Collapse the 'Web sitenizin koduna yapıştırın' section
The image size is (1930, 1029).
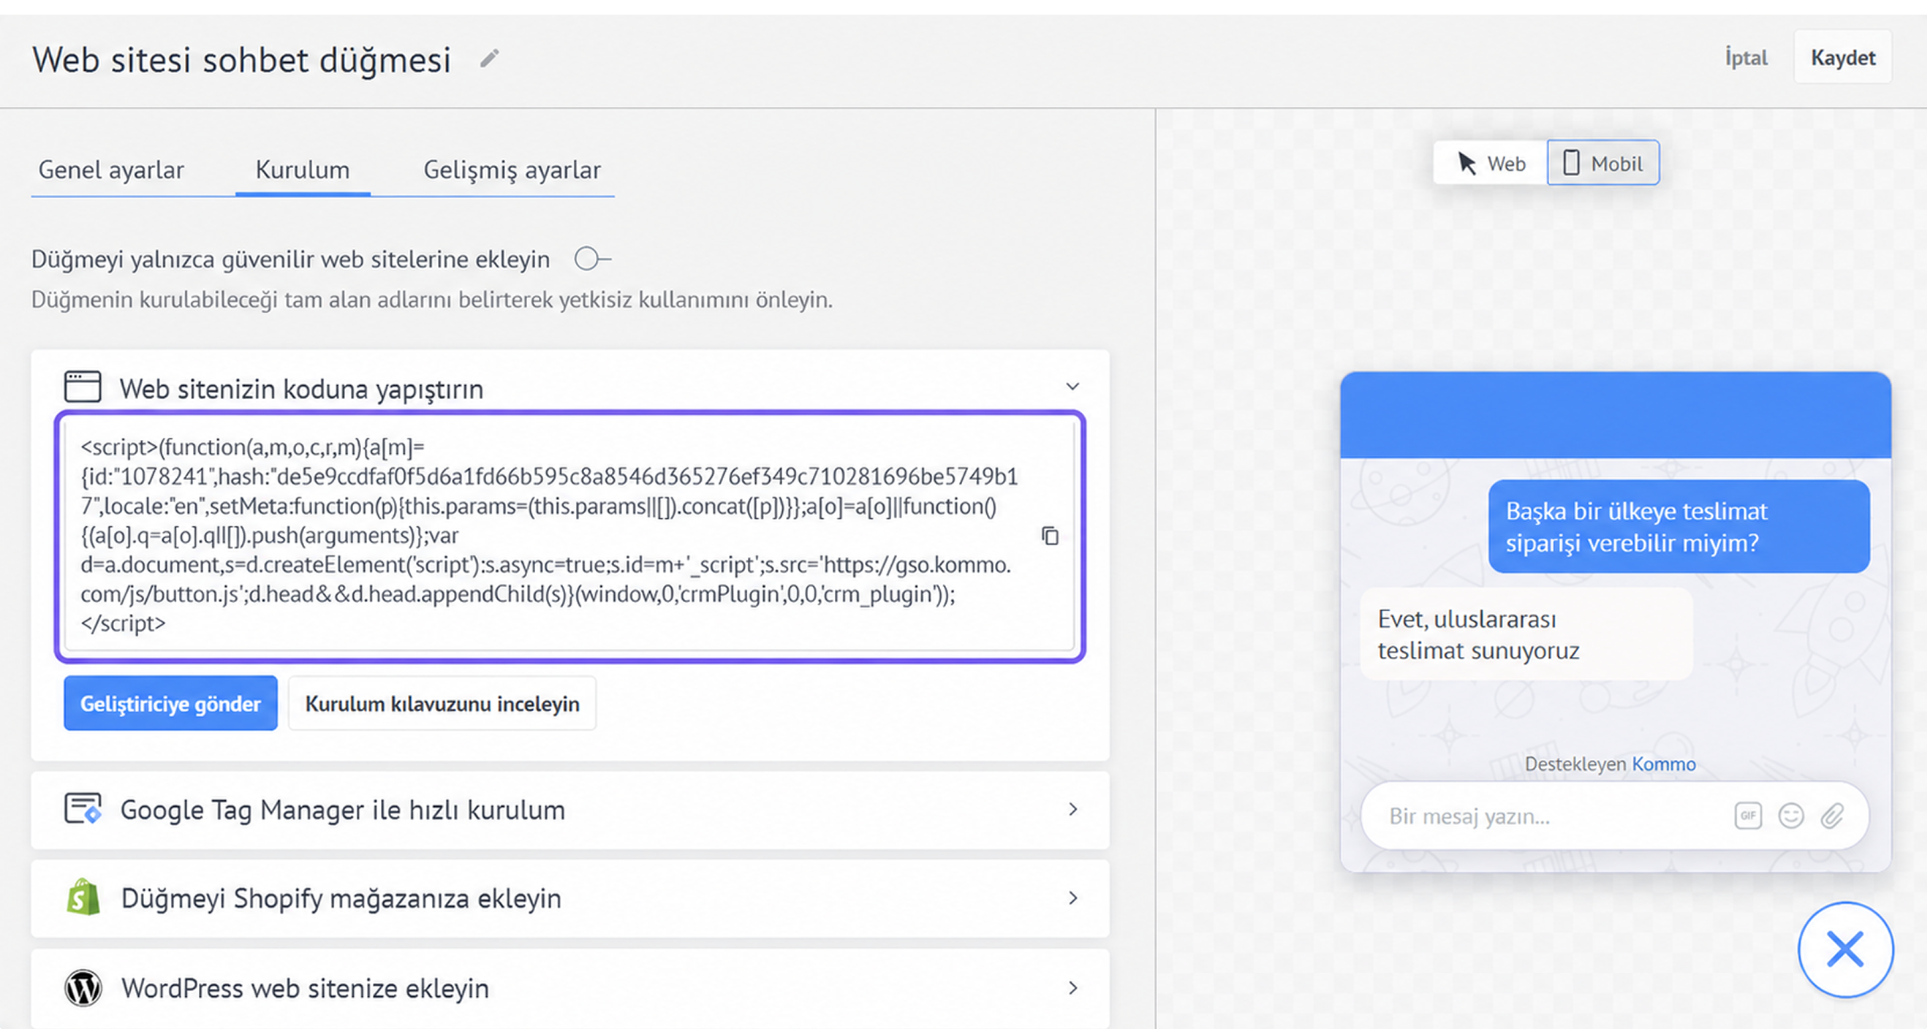point(1073,387)
